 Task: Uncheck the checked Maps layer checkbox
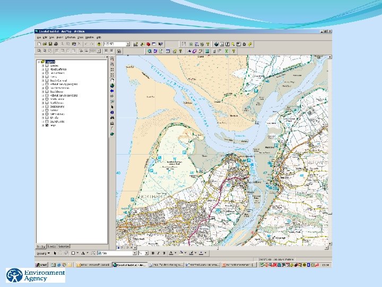click(47, 125)
